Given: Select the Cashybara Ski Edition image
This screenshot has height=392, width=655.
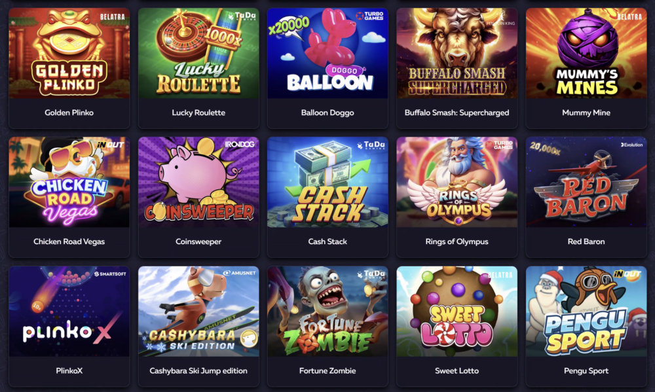Looking at the screenshot, I should [198, 312].
